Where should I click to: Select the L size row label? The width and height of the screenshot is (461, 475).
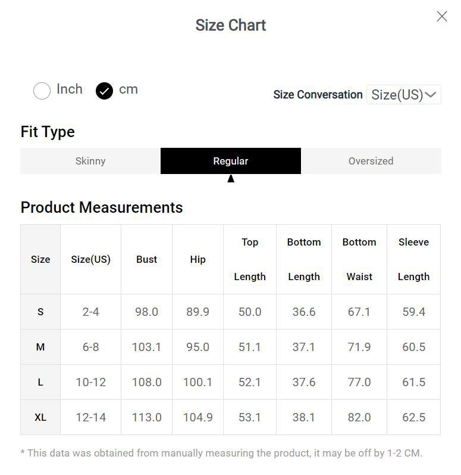40,382
